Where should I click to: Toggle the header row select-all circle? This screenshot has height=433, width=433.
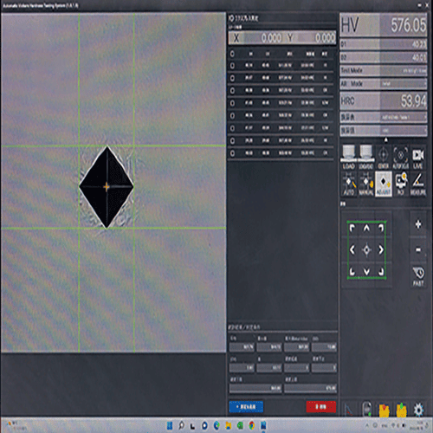coord(232,54)
